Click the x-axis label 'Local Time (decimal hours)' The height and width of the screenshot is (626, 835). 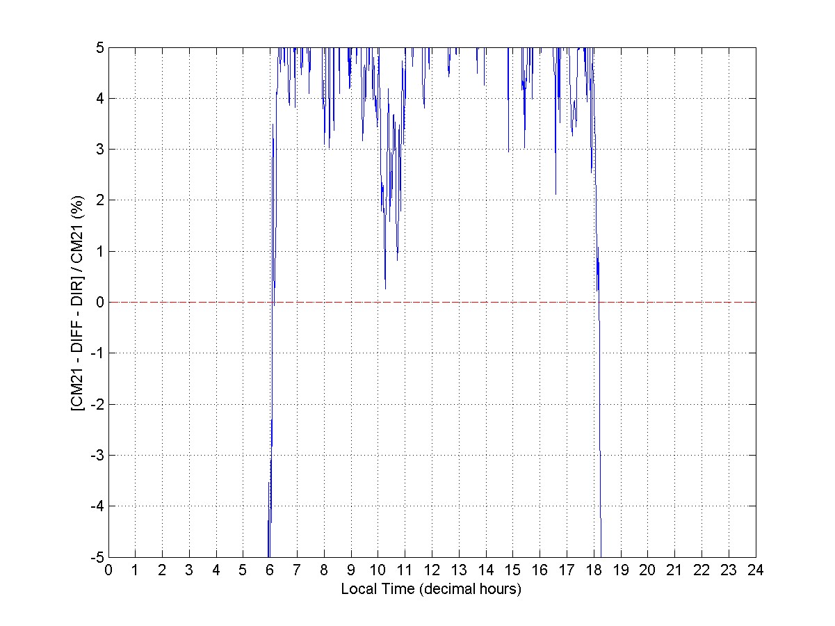click(431, 589)
